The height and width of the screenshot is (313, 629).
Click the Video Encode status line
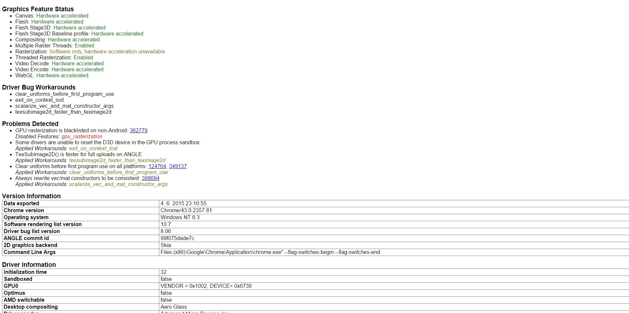tap(59, 70)
